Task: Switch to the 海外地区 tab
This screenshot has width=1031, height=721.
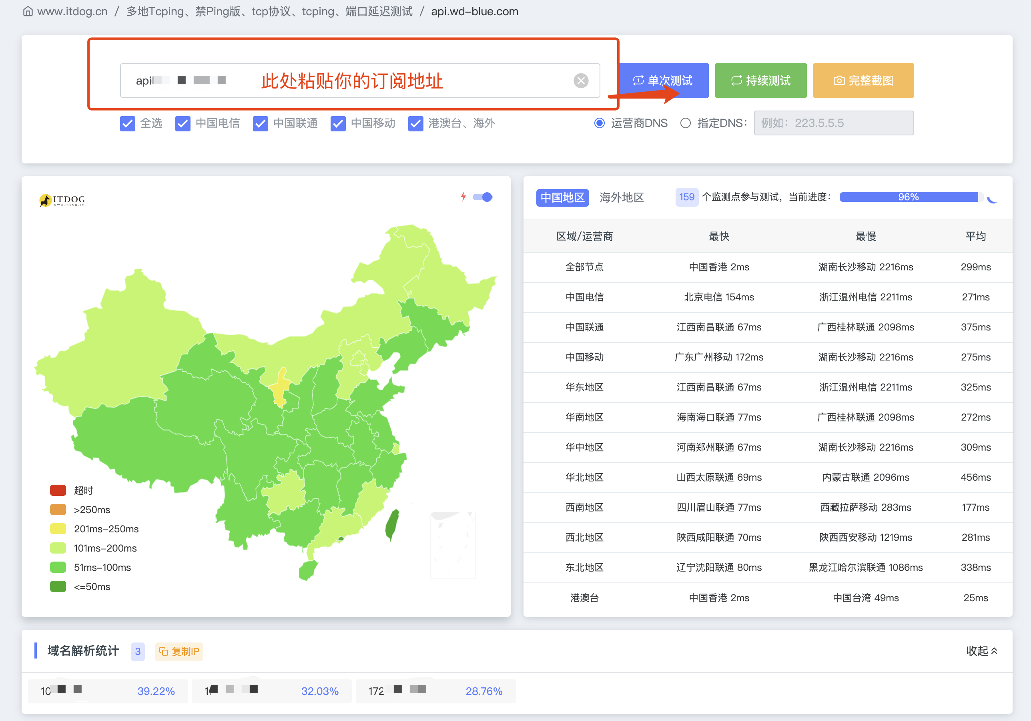Action: 621,197
